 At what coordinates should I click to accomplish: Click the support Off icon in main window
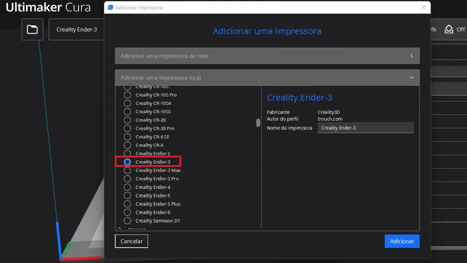(x=449, y=30)
